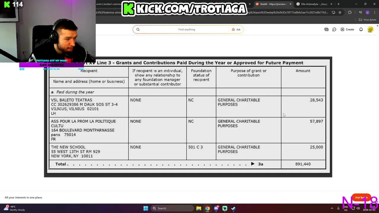
Task: Open notifications bell
Action: [x=361, y=29]
